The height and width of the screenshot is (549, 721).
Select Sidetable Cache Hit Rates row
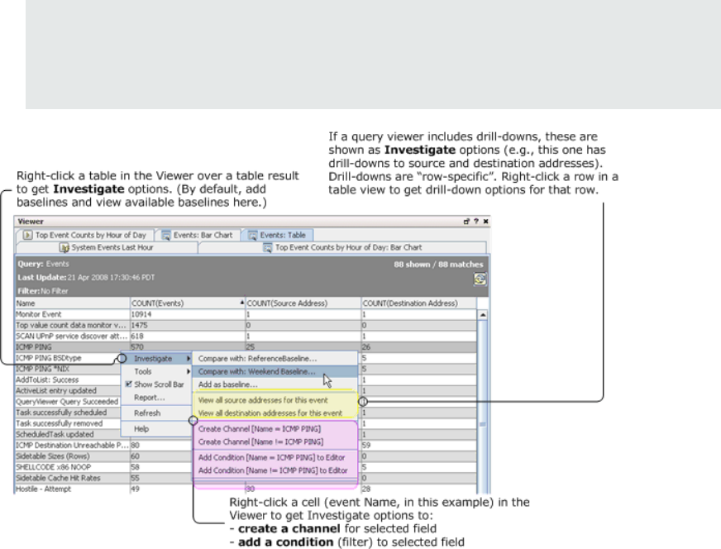click(246, 478)
